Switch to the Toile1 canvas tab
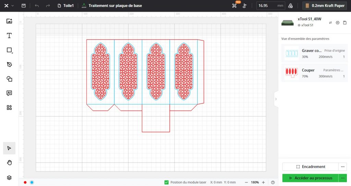351x186 pixels. coord(65,6)
